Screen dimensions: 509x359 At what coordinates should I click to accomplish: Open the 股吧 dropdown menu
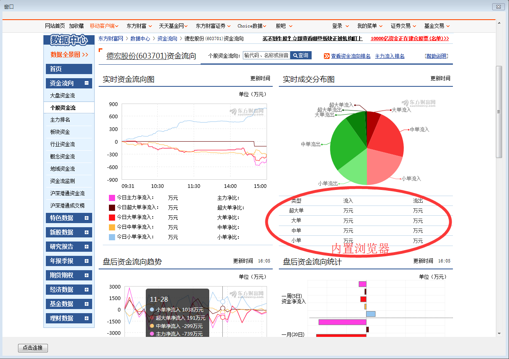284,26
